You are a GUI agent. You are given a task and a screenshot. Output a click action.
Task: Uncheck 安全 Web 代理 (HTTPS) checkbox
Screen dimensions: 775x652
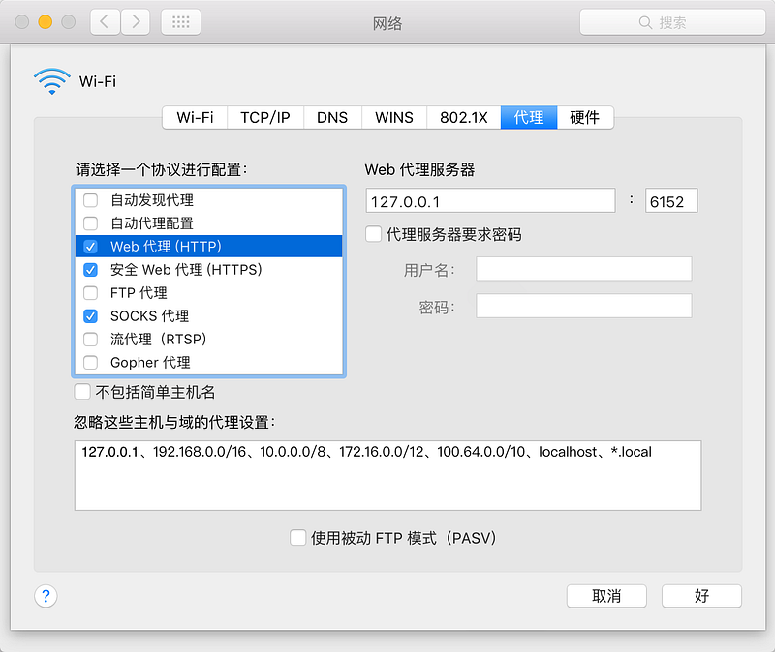[x=90, y=270]
